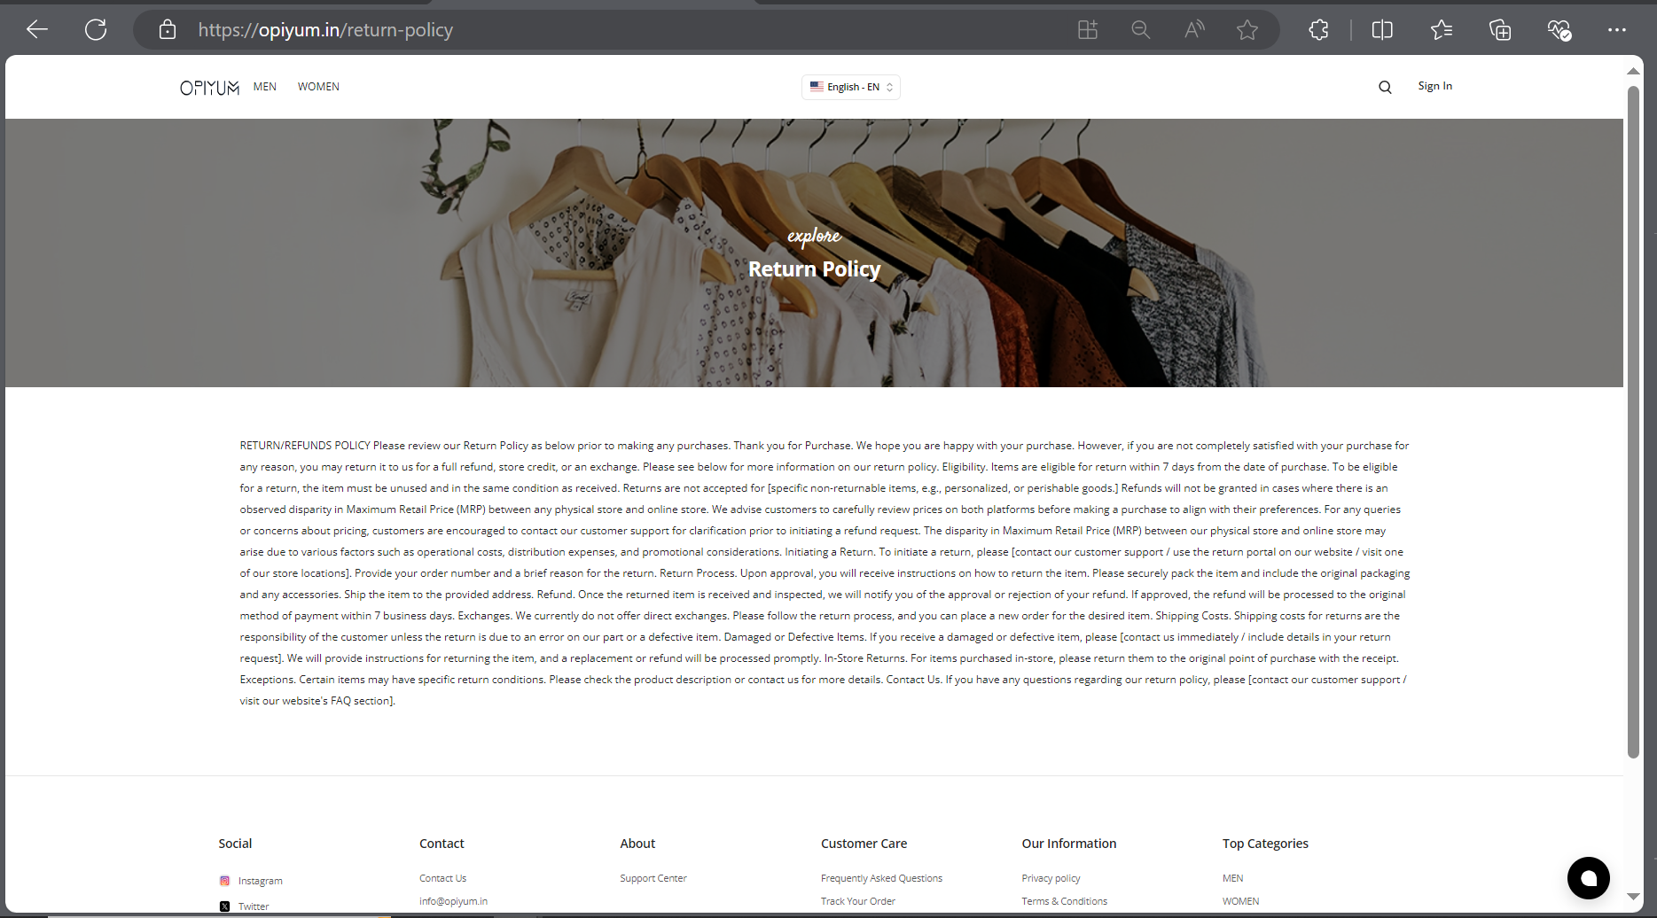Click the Our Information footer heading

(1068, 844)
